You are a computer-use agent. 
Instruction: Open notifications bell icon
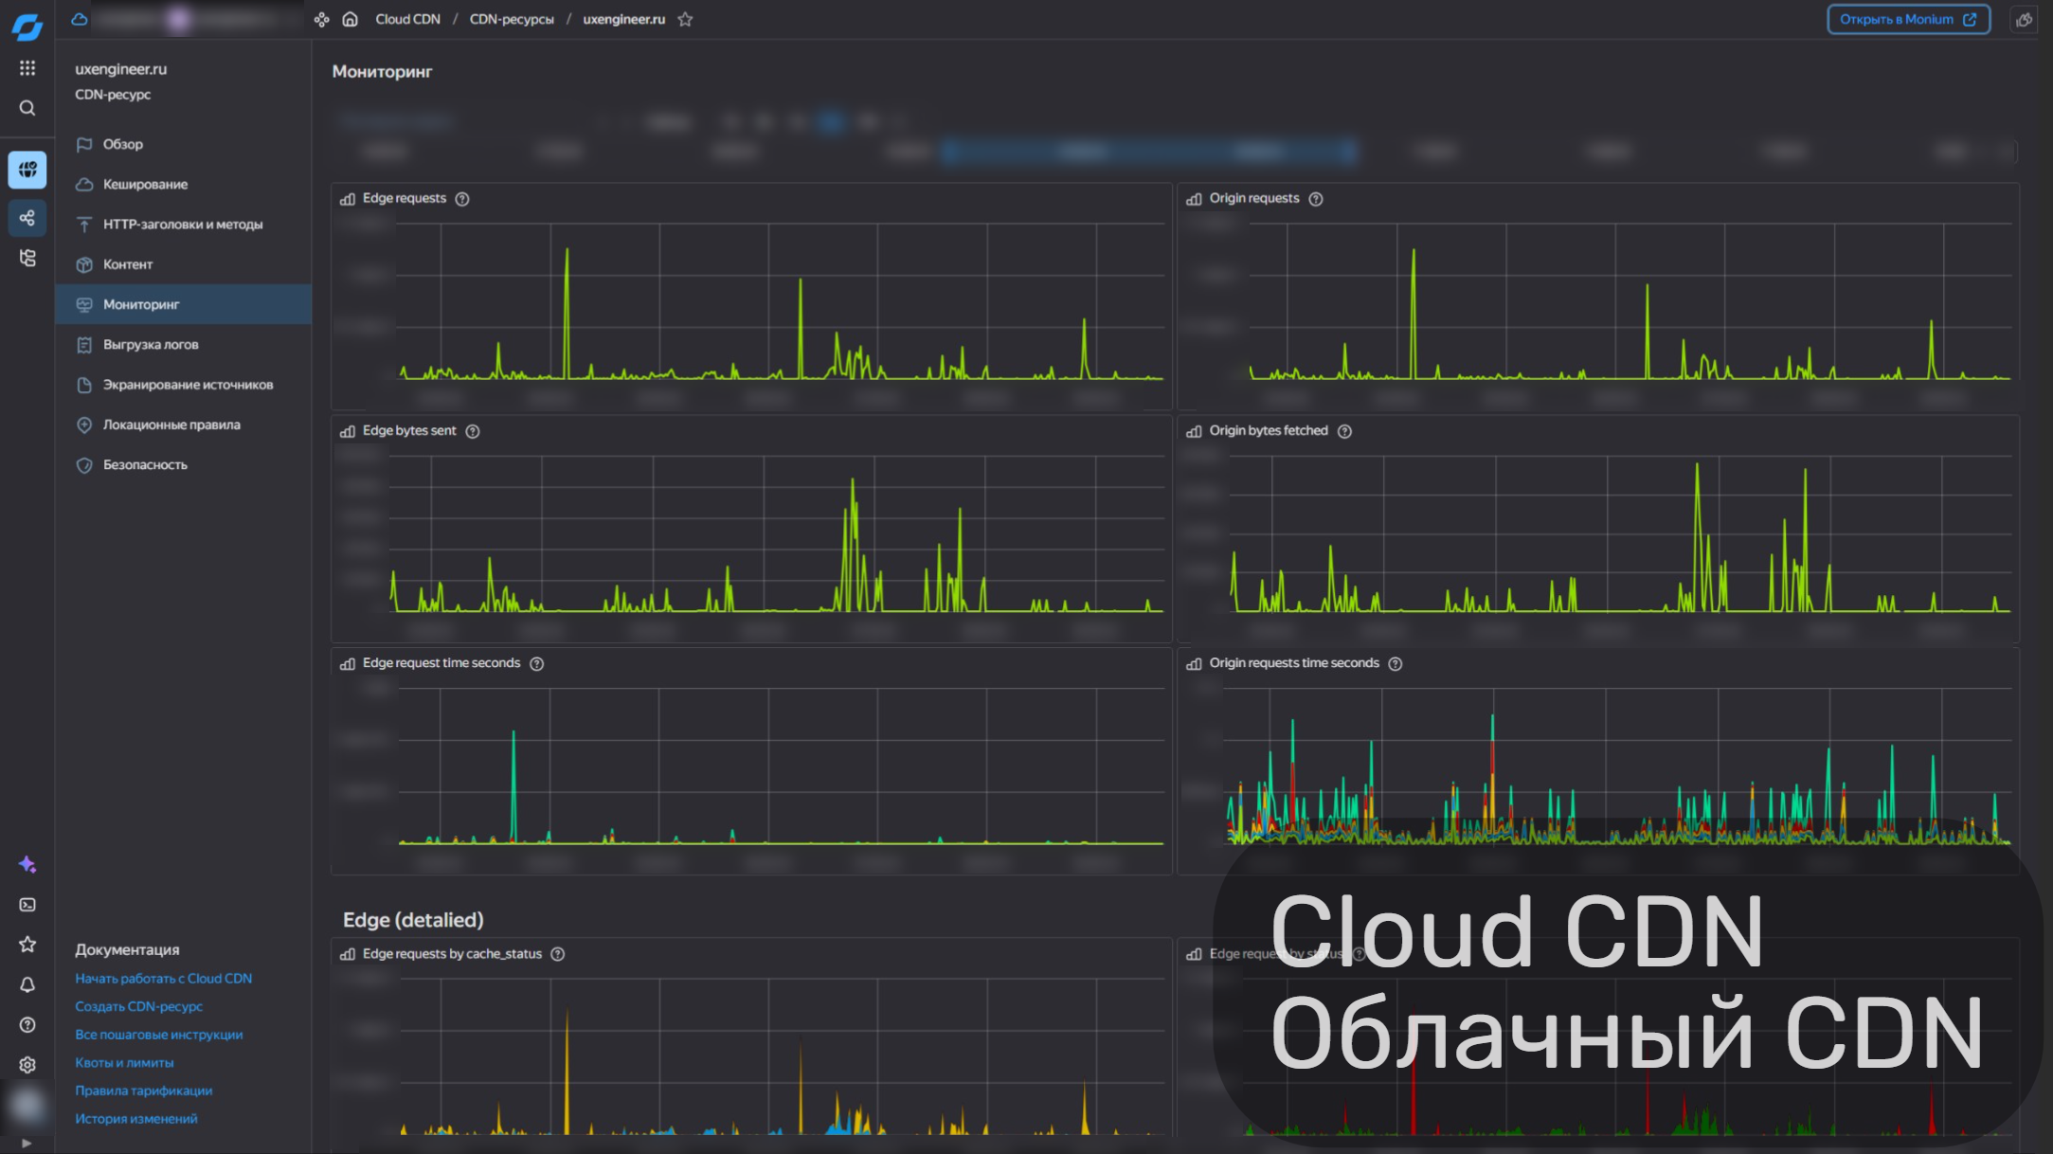27,984
